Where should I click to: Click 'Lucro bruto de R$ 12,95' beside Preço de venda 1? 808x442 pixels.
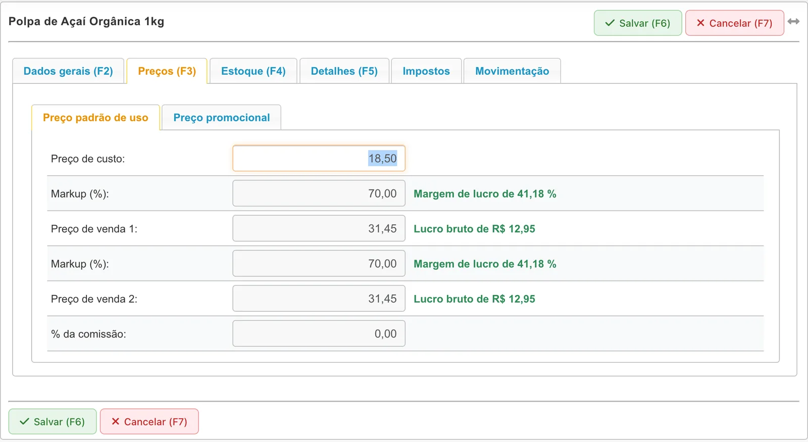474,229
